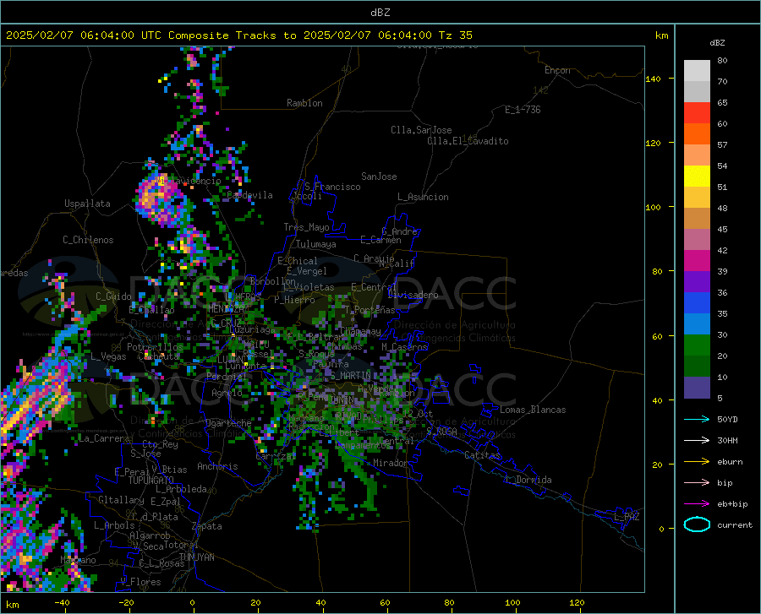
Task: Click the Tz 35 header value
Action: click(455, 35)
